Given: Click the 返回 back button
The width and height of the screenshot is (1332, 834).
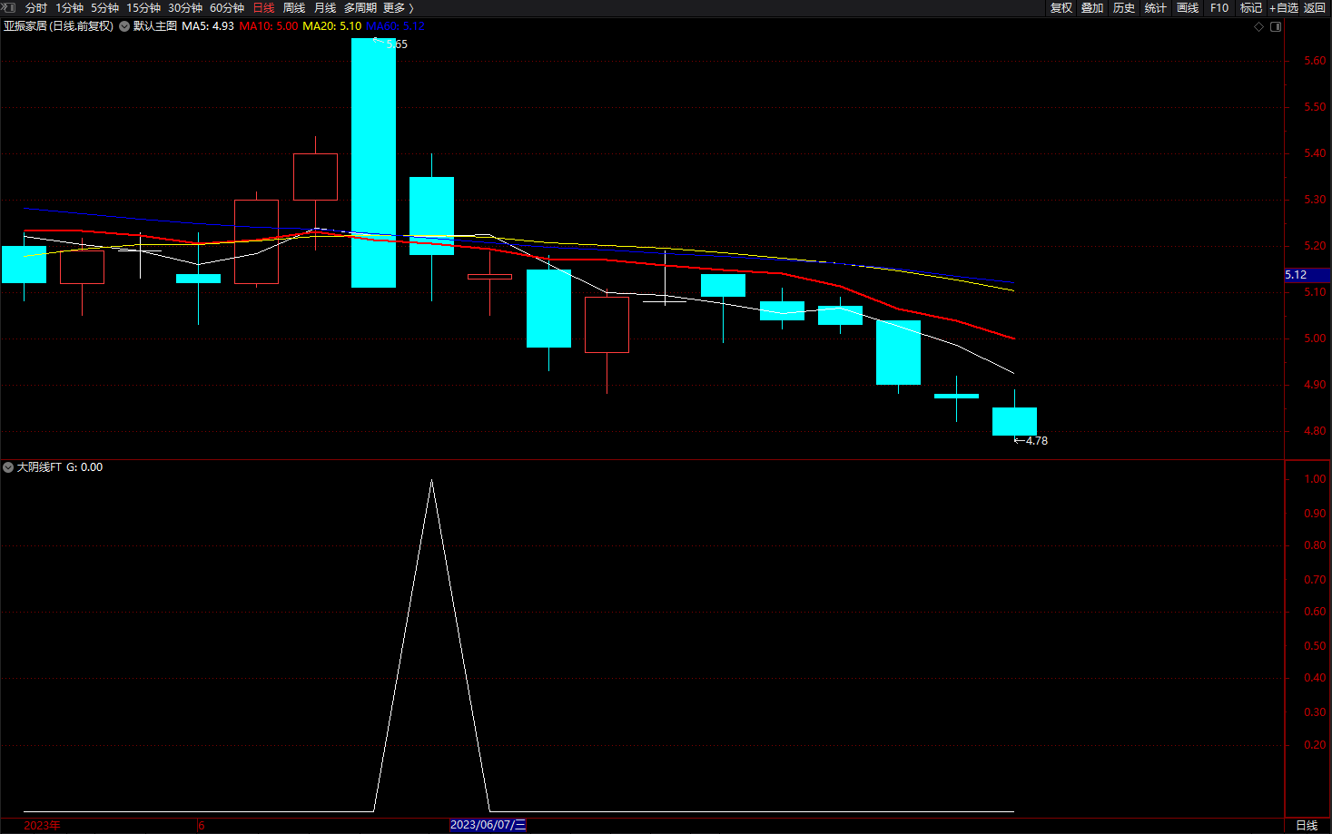Looking at the screenshot, I should [1315, 8].
